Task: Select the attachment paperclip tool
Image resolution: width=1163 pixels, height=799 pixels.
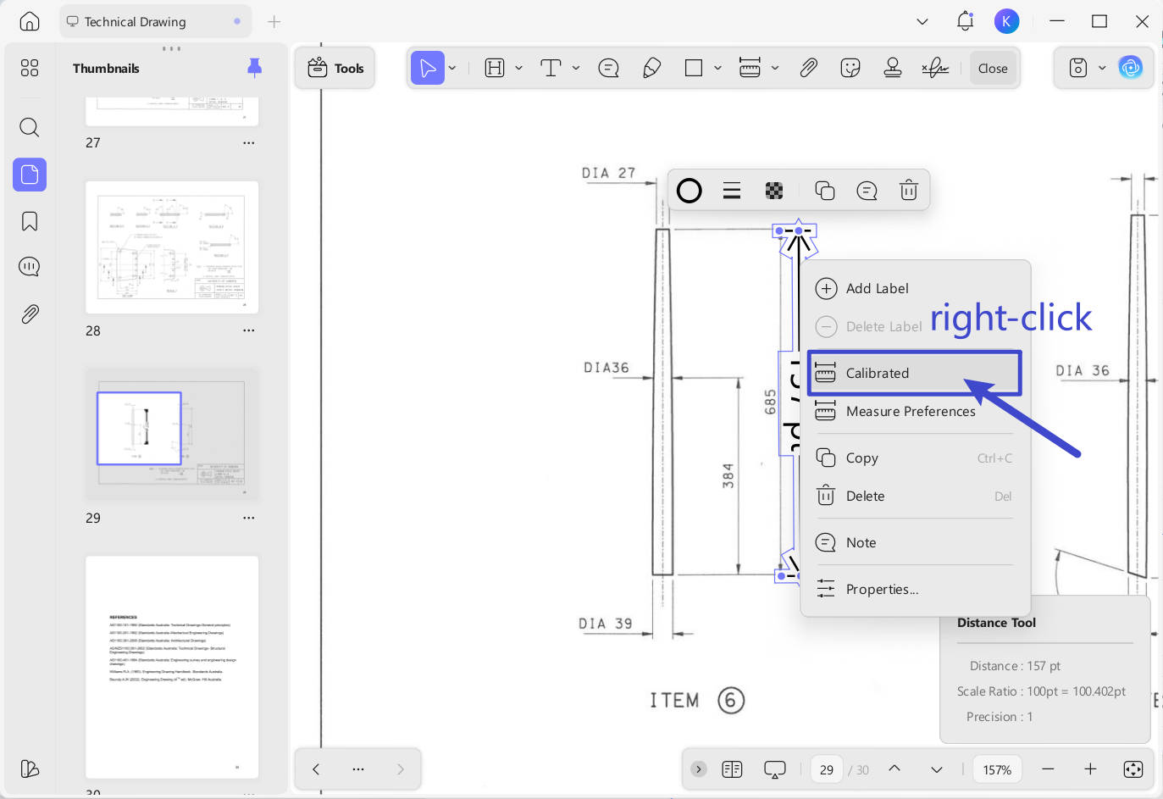Action: (x=808, y=68)
